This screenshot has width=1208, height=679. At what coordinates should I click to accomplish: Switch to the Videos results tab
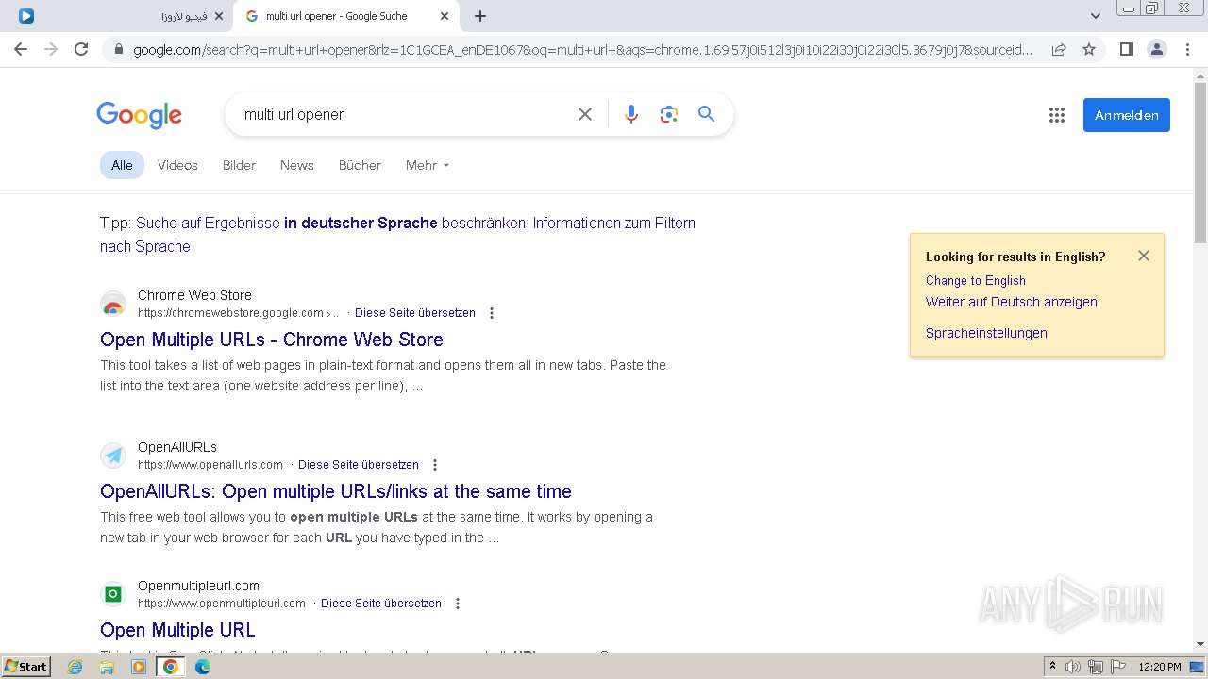177,165
